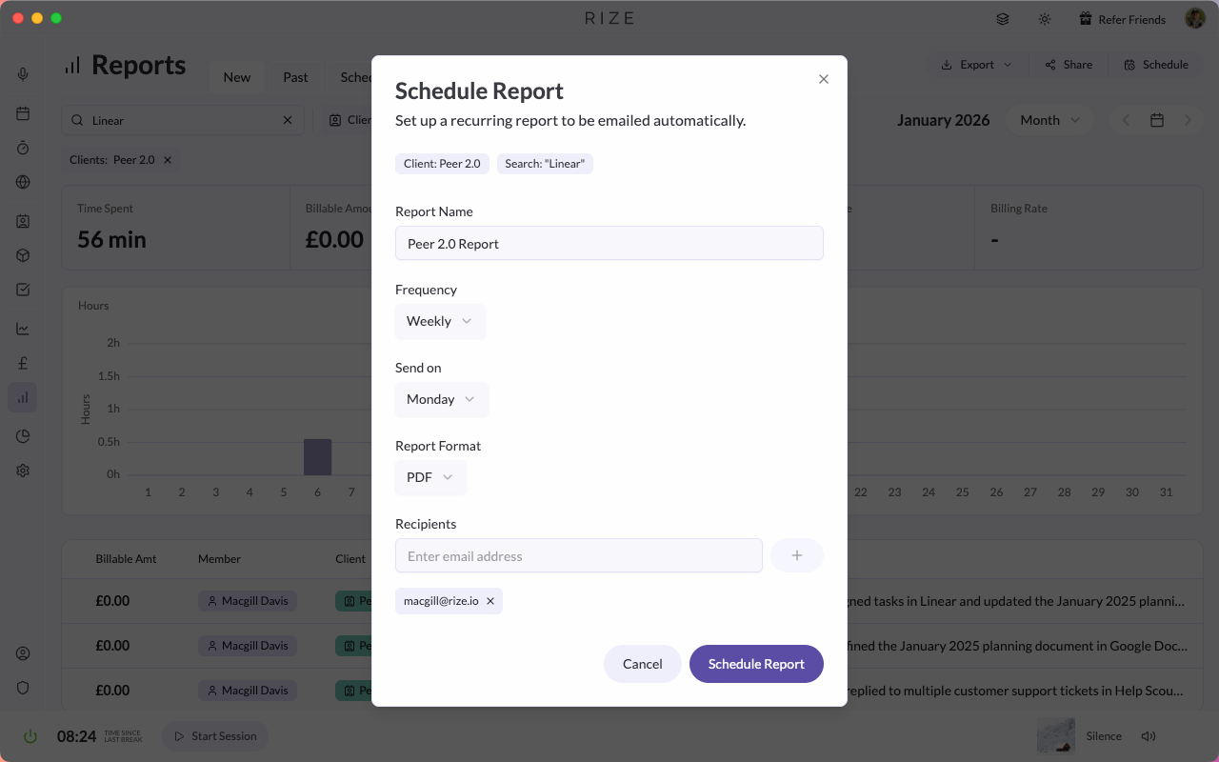Open the Frequency dropdown set to Weekly
The image size is (1219, 762).
(440, 321)
